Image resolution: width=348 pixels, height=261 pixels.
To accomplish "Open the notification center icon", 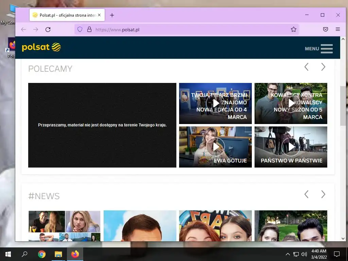I will [337, 254].
